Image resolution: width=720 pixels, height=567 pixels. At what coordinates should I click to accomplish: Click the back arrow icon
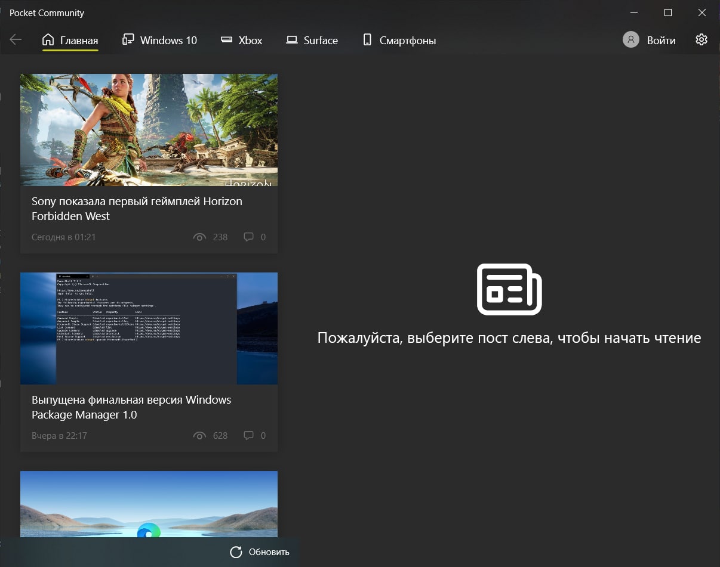(16, 40)
